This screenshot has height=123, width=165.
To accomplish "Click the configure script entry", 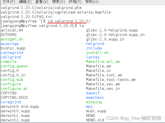I will [11, 84].
